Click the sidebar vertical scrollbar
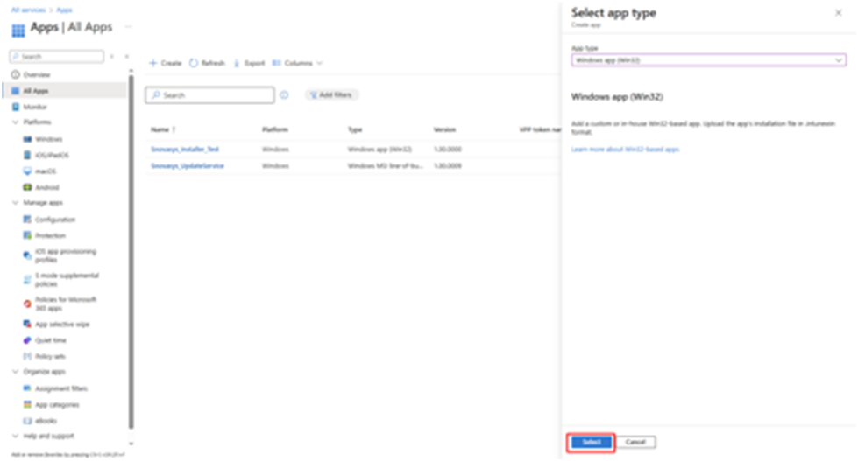Viewport: 858px width, 461px height. pyautogui.click(x=131, y=251)
